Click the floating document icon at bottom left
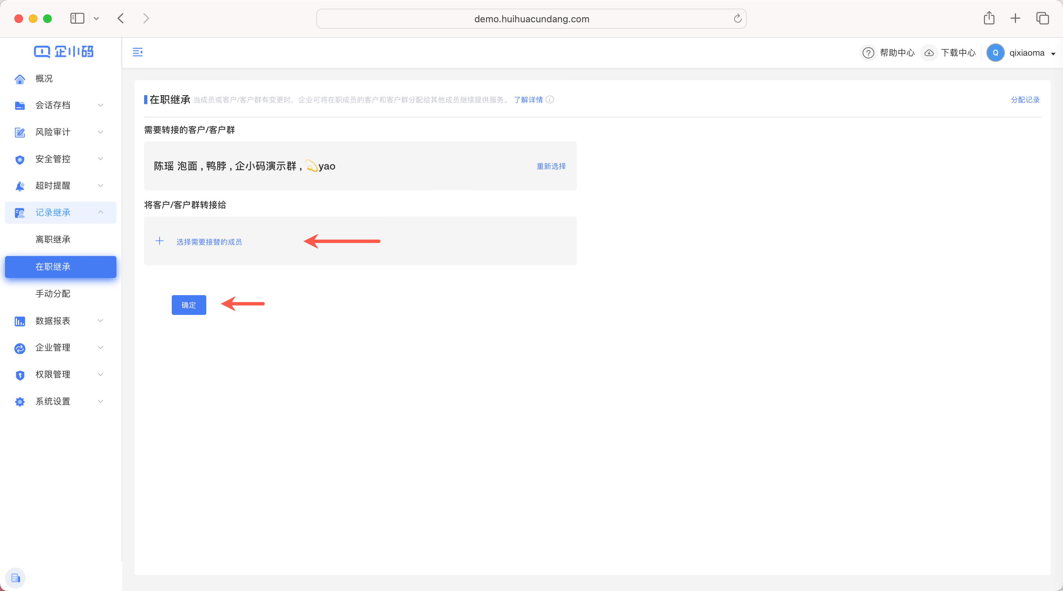This screenshot has height=591, width=1063. coord(15,578)
